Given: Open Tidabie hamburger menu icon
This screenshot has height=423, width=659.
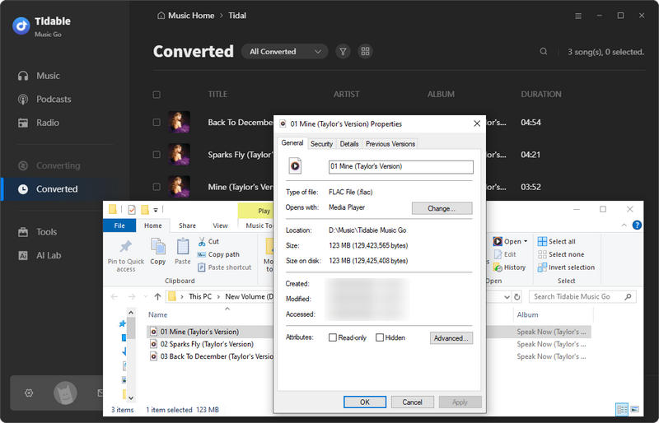Looking at the screenshot, I should coord(578,16).
